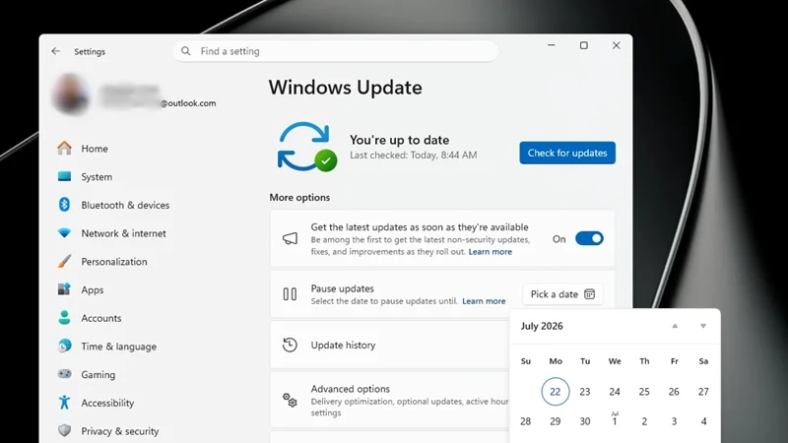The width and height of the screenshot is (788, 443).
Task: Open Learn more link for latest updates
Action: tap(490, 252)
